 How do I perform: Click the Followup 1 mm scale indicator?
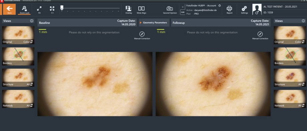pos(161,31)
